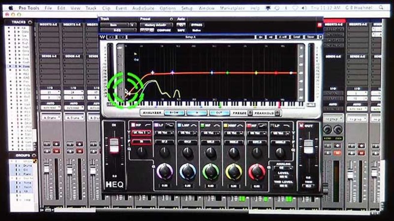This screenshot has width=394, height=221.
Task: Open the MF band filter type dropdown
Action: 211,133
